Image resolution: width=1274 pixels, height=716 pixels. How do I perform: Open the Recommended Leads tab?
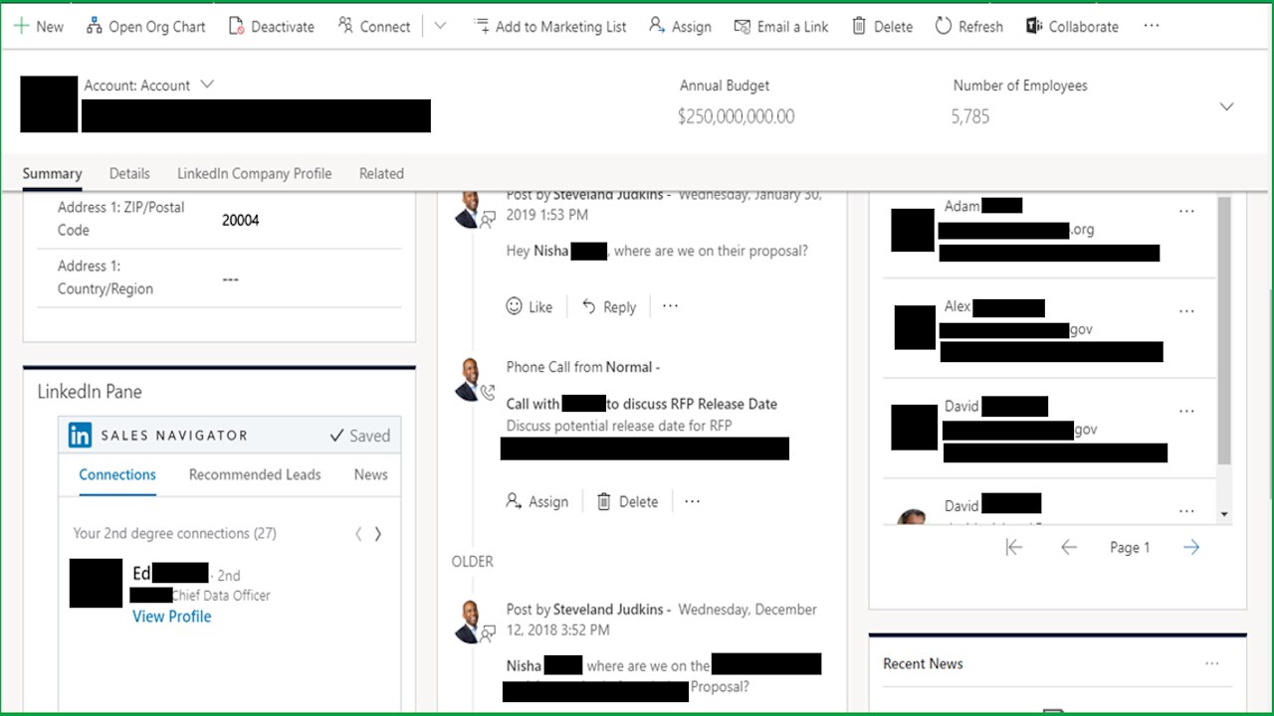pyautogui.click(x=254, y=475)
